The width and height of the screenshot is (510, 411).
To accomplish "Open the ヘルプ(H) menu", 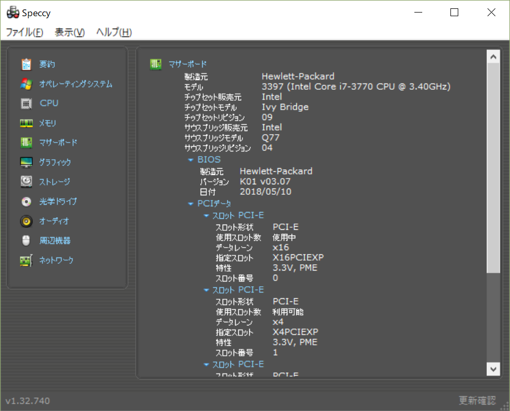I will click(114, 32).
